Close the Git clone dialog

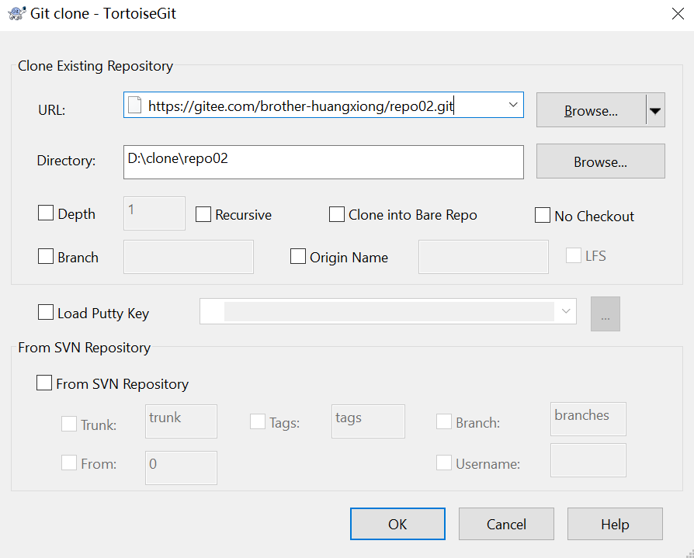pyautogui.click(x=678, y=14)
